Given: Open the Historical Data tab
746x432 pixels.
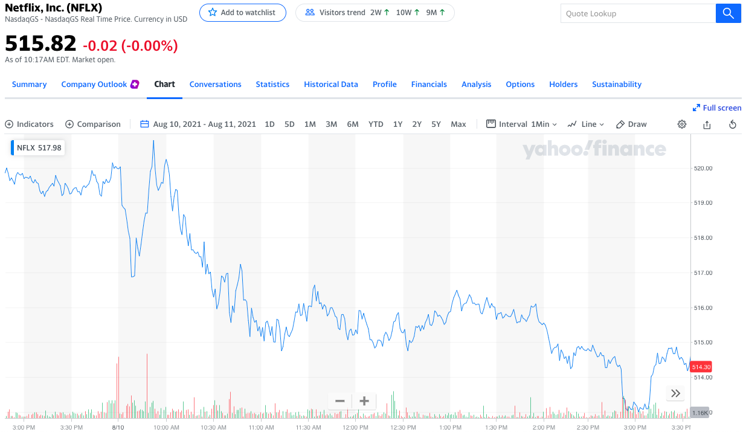Looking at the screenshot, I should click(331, 84).
